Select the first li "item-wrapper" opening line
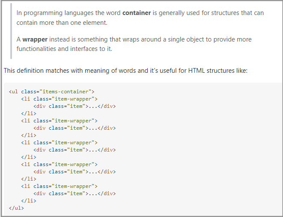 [x=59, y=99]
